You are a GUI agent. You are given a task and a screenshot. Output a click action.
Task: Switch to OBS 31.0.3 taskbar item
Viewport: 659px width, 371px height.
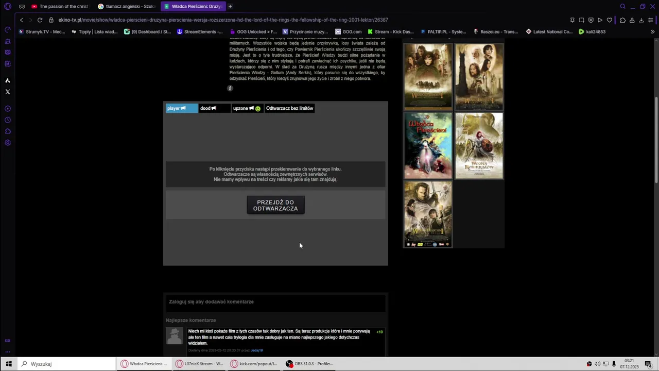(311, 364)
